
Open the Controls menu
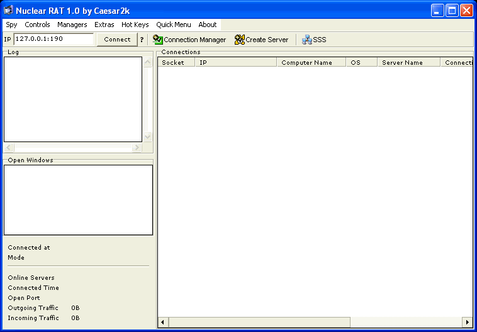[x=37, y=25]
